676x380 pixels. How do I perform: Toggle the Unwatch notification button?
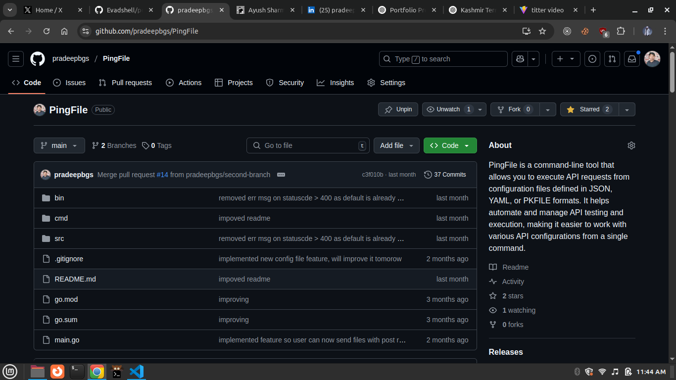coord(448,109)
